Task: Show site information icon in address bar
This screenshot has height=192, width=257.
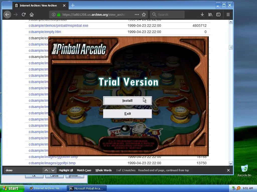Action: pos(53,14)
